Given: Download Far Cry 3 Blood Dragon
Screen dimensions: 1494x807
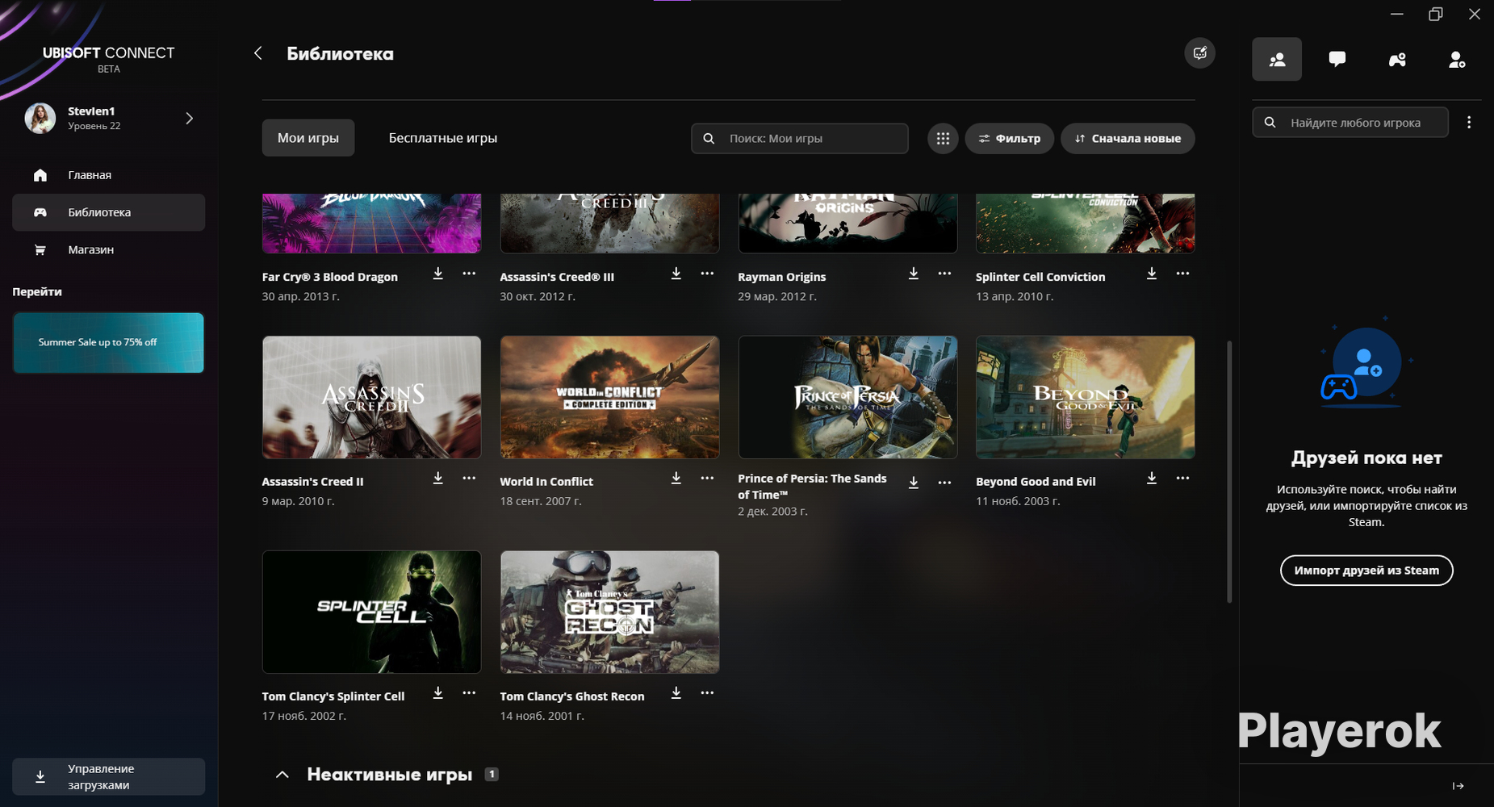Looking at the screenshot, I should tap(437, 274).
